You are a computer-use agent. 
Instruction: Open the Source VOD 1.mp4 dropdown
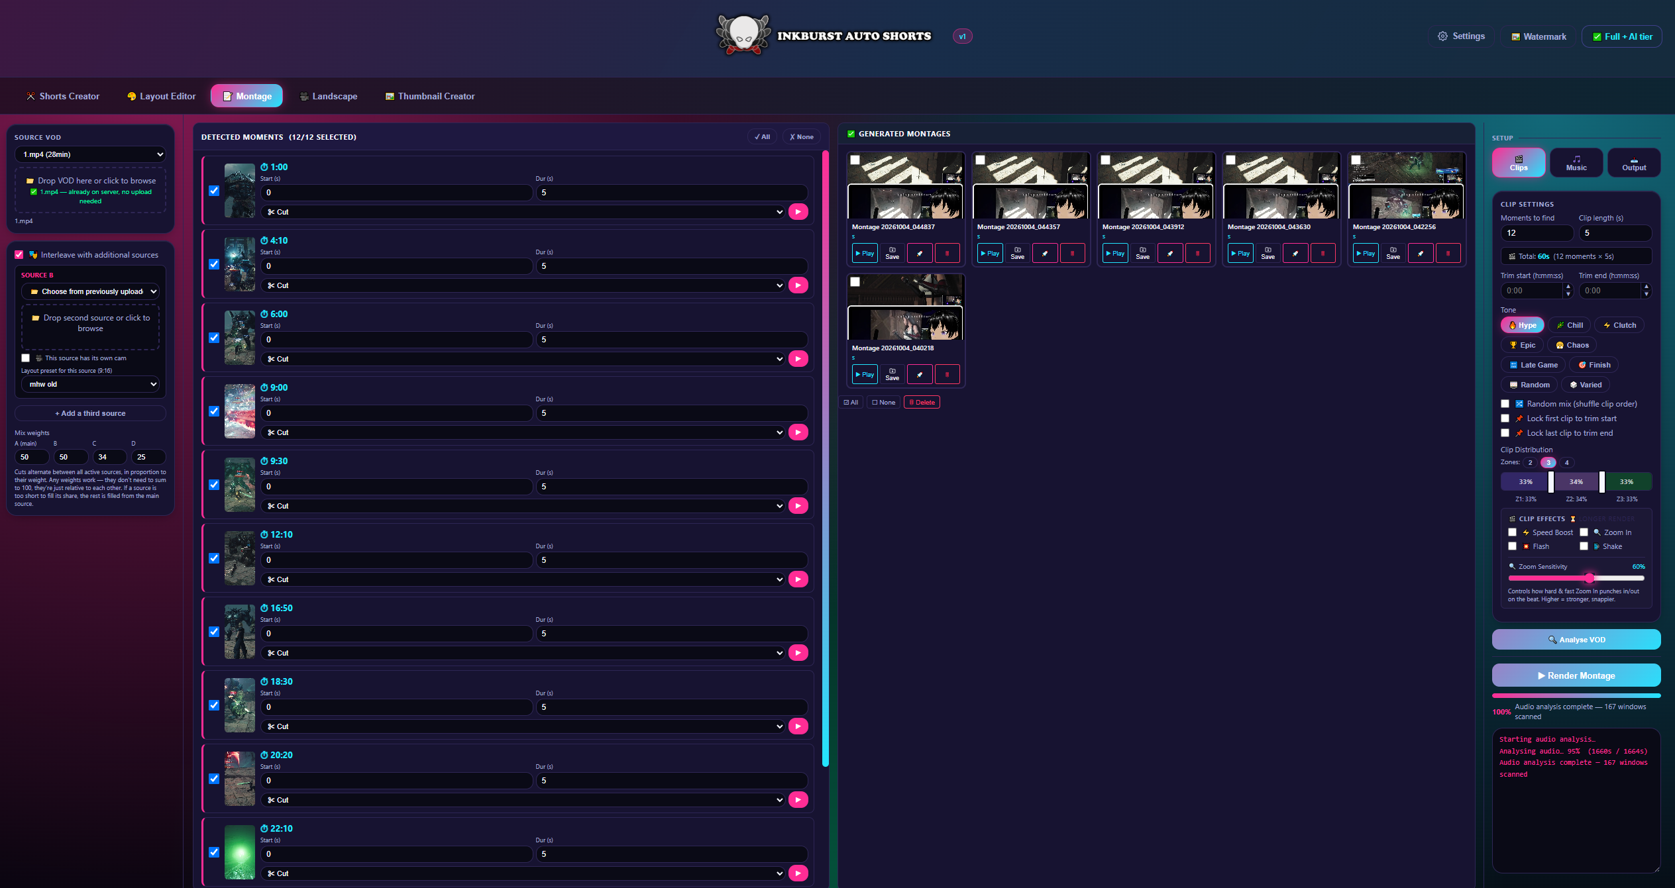point(91,154)
